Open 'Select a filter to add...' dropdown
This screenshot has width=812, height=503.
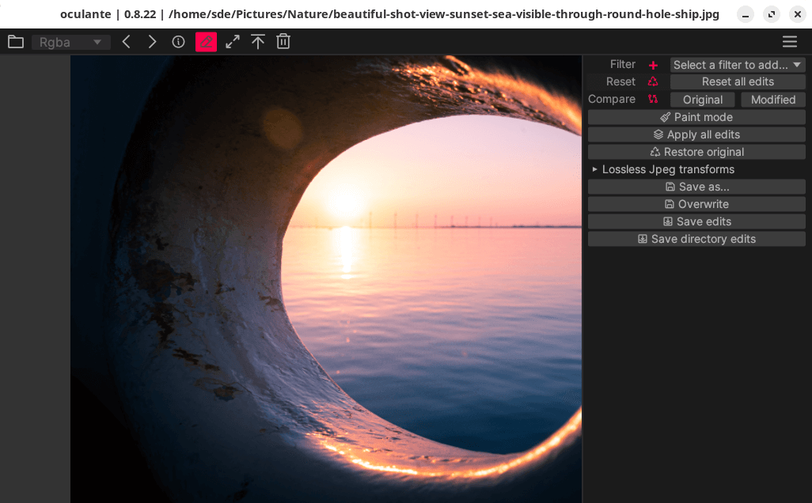coord(738,65)
